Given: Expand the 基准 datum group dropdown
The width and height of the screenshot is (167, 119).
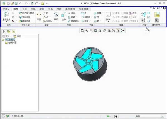Looking at the screenshot, I should click(48, 25).
